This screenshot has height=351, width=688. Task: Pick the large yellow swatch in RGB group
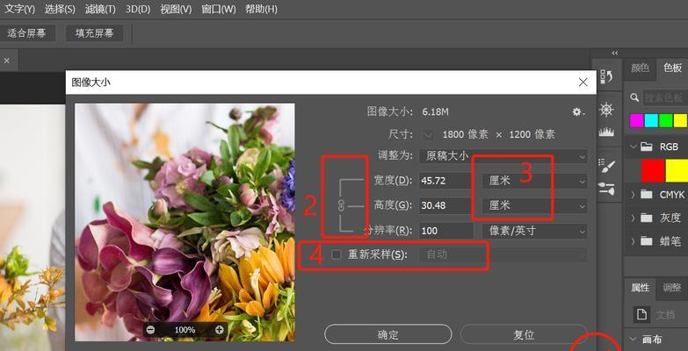click(x=677, y=171)
